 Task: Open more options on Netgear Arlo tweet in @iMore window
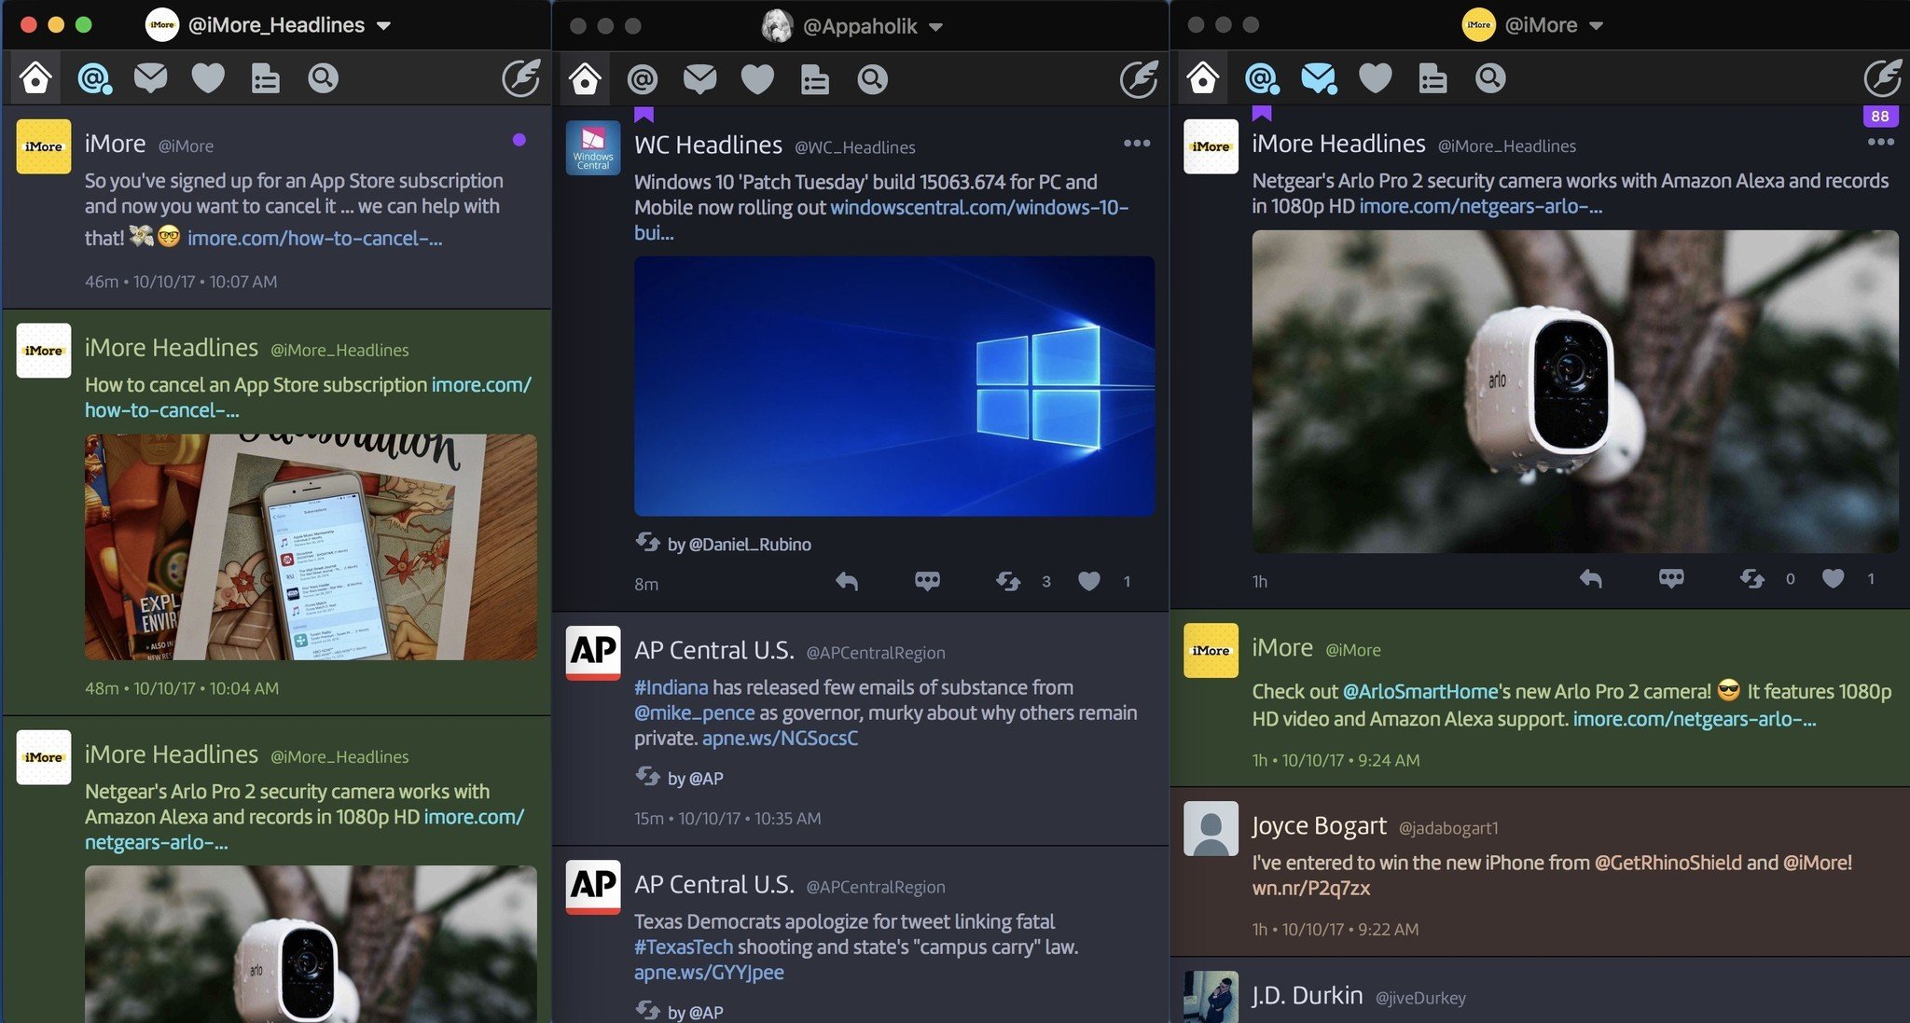[1881, 142]
